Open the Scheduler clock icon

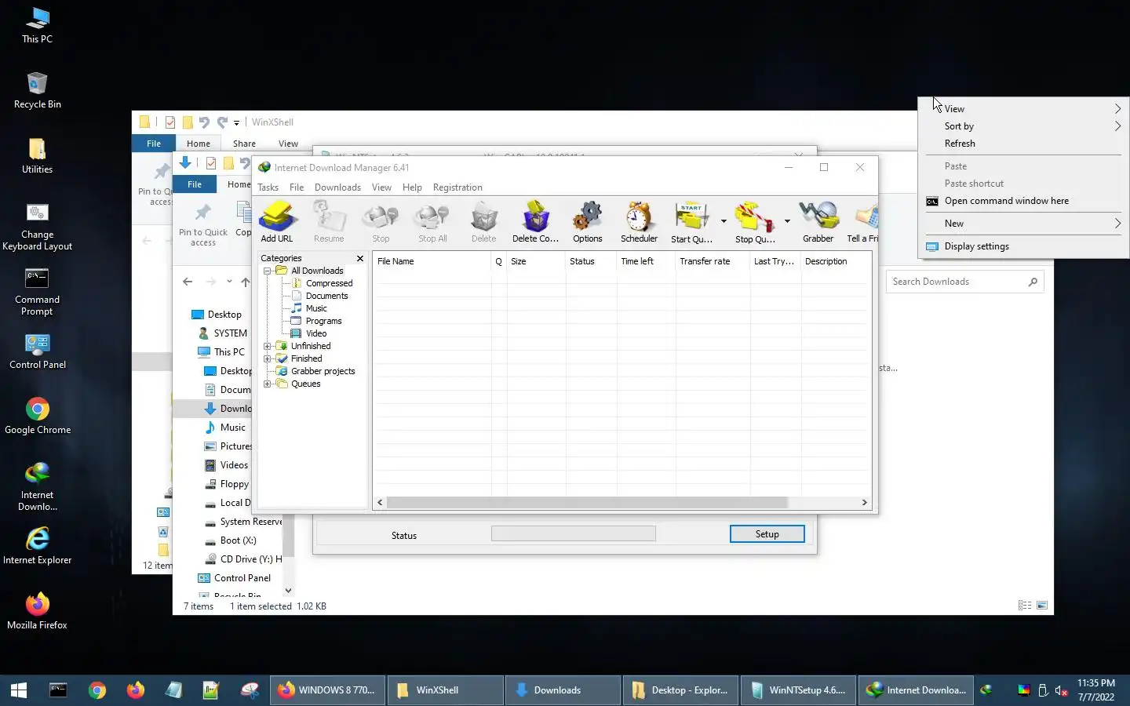coord(639,222)
